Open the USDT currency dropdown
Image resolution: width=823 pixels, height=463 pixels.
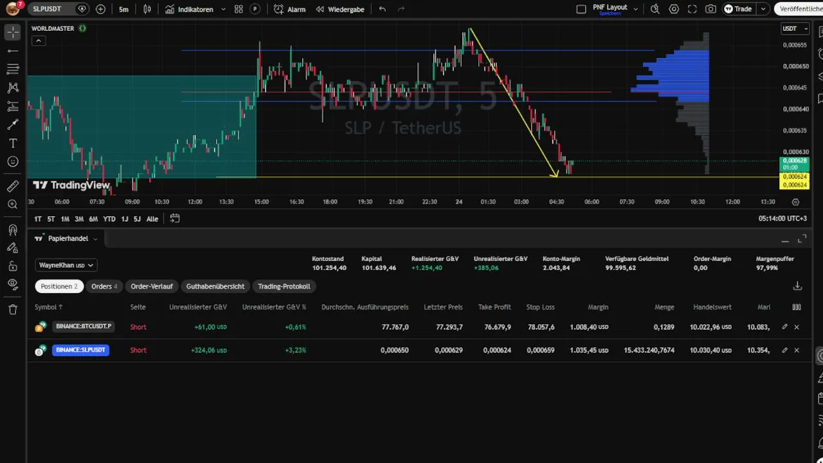click(795, 28)
